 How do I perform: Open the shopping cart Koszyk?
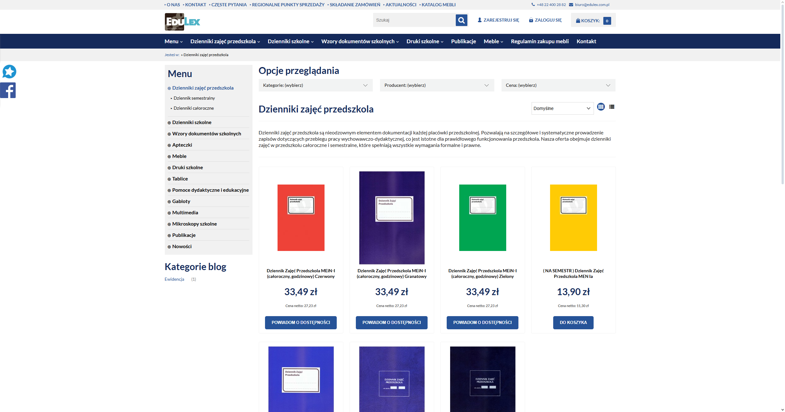[x=593, y=21]
